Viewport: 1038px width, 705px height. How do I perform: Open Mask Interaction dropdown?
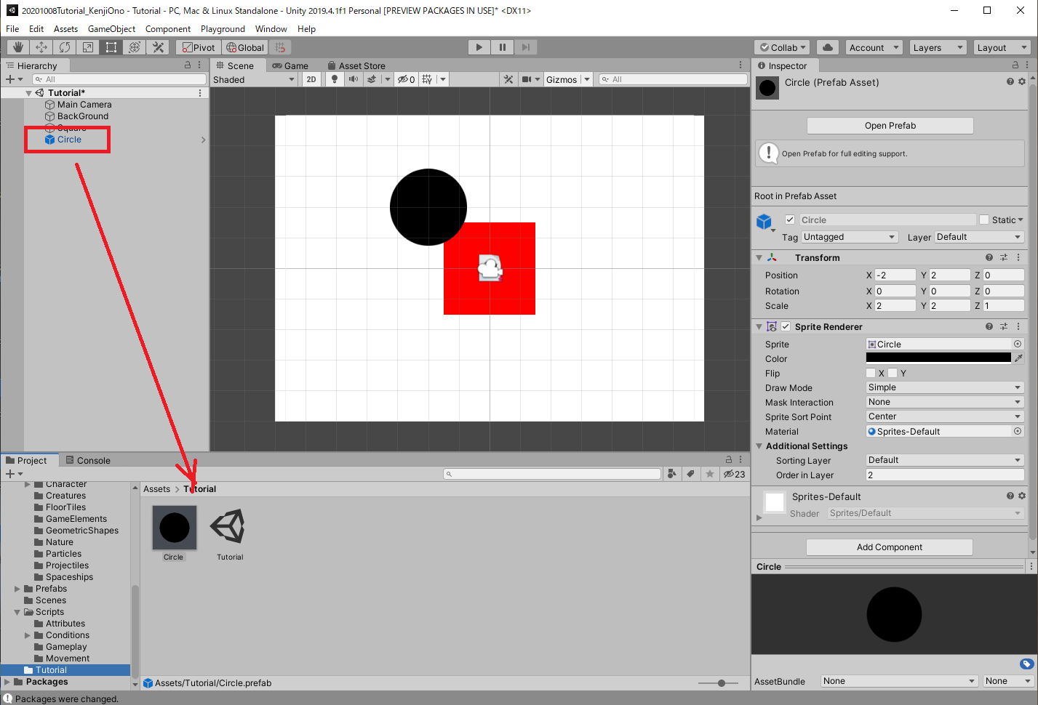pos(945,402)
